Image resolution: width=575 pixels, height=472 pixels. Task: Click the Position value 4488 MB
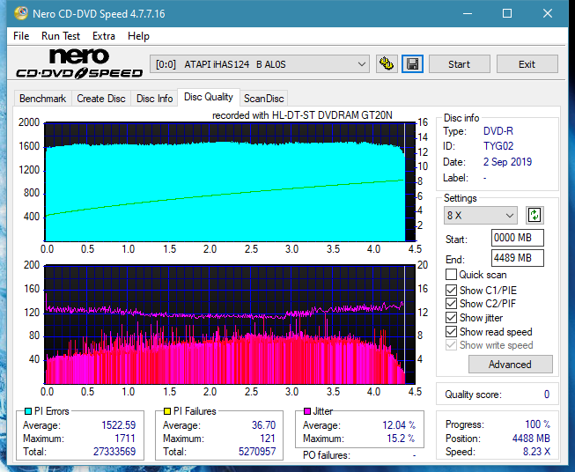pos(531,439)
